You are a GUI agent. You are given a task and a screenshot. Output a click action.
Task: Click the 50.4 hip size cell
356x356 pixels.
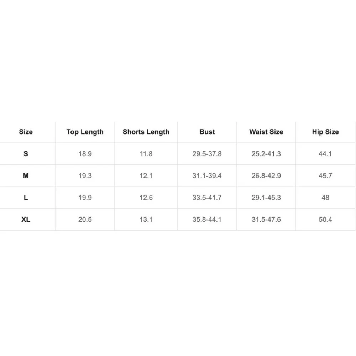[x=325, y=219]
